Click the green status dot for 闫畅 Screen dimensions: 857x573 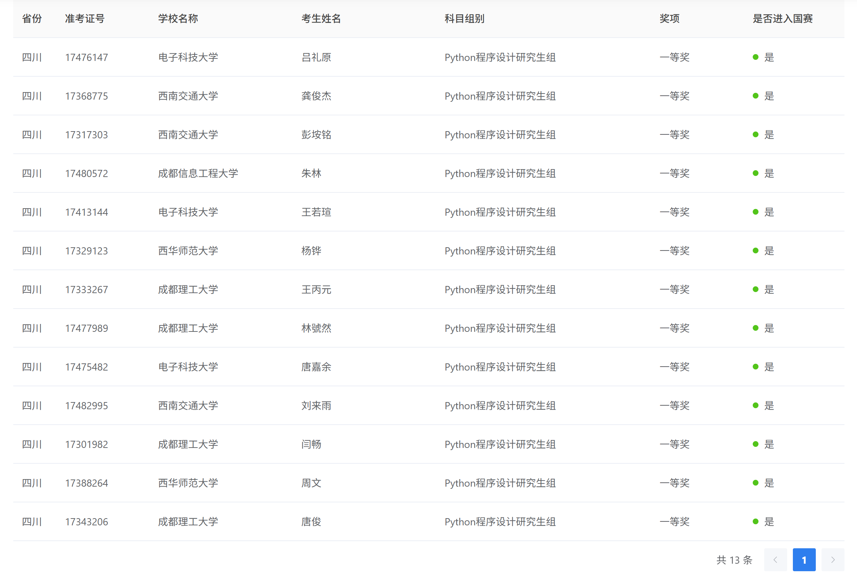coord(756,444)
